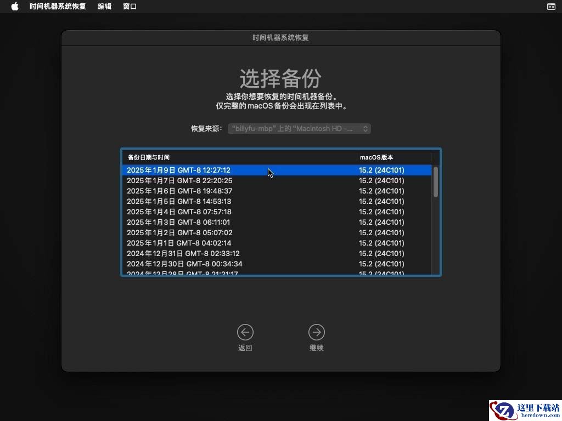Open the Apple menu
The image size is (562, 421).
pos(15,7)
